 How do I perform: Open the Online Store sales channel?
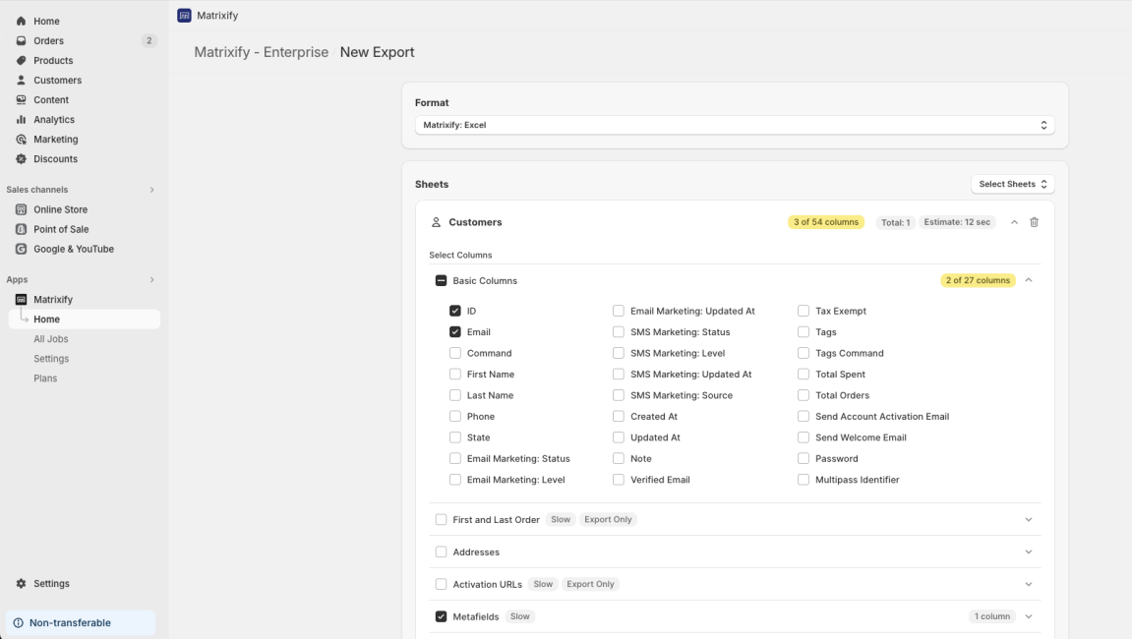click(59, 208)
